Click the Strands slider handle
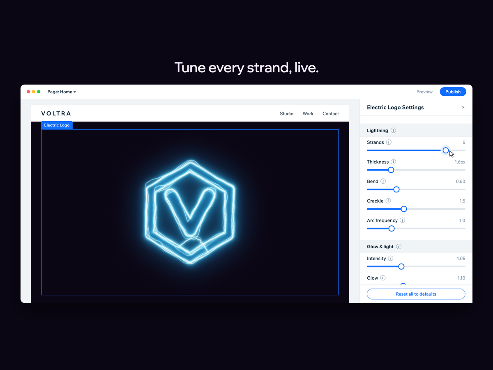493x370 pixels. [x=446, y=150]
